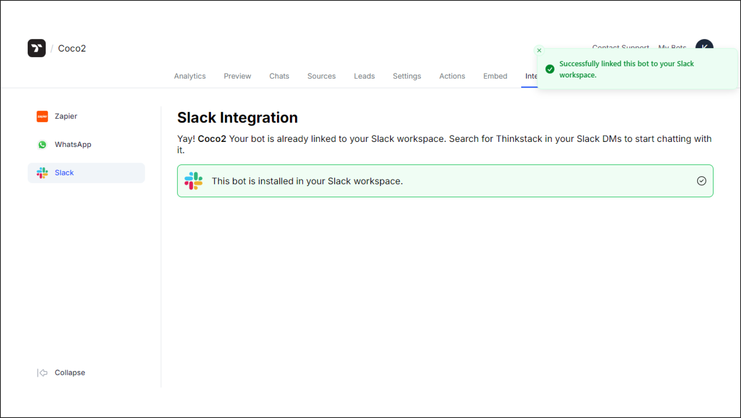The image size is (741, 418).
Task: Click the Slack Integration heading
Action: tap(237, 118)
